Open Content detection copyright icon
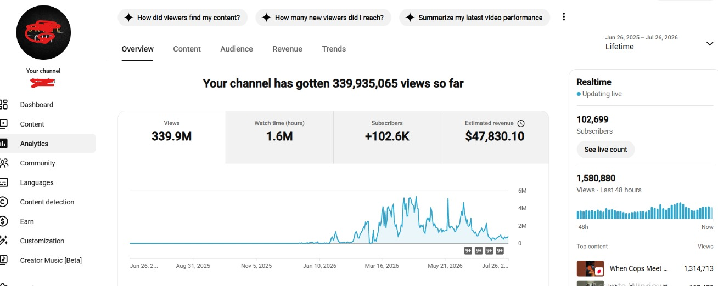718x286 pixels. [3, 202]
